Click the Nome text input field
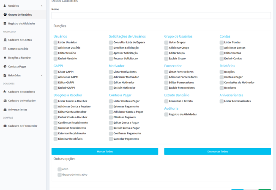 coord(161,16)
